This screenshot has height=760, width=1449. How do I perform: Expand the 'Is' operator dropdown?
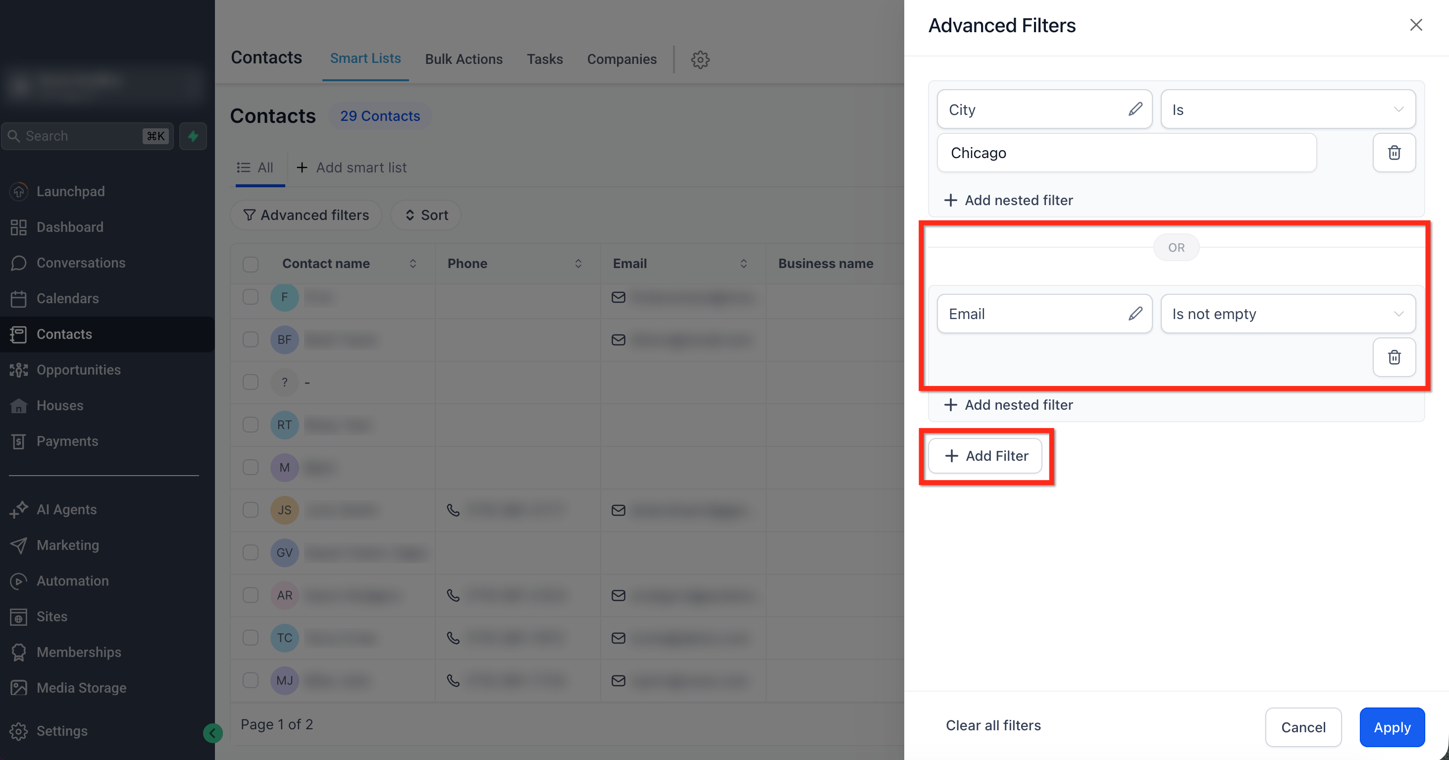(1288, 109)
